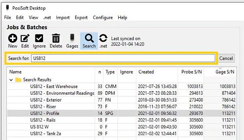Screen dimensions: 244x140
Task: Click the New job toolbar icon
Action: coord(13,38)
